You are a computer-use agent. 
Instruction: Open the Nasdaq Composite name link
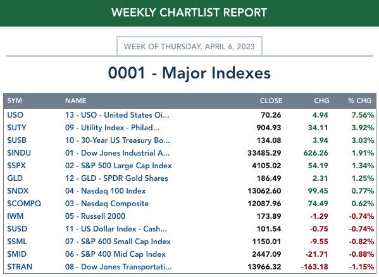click(x=107, y=204)
